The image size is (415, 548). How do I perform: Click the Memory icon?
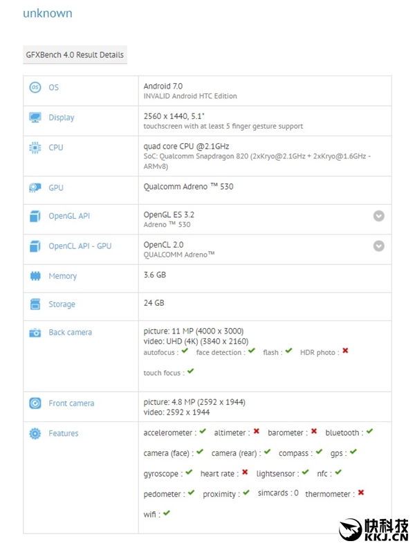(x=35, y=276)
